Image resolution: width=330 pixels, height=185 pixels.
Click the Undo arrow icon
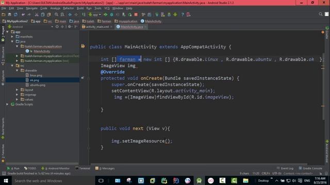click(x=23, y=14)
